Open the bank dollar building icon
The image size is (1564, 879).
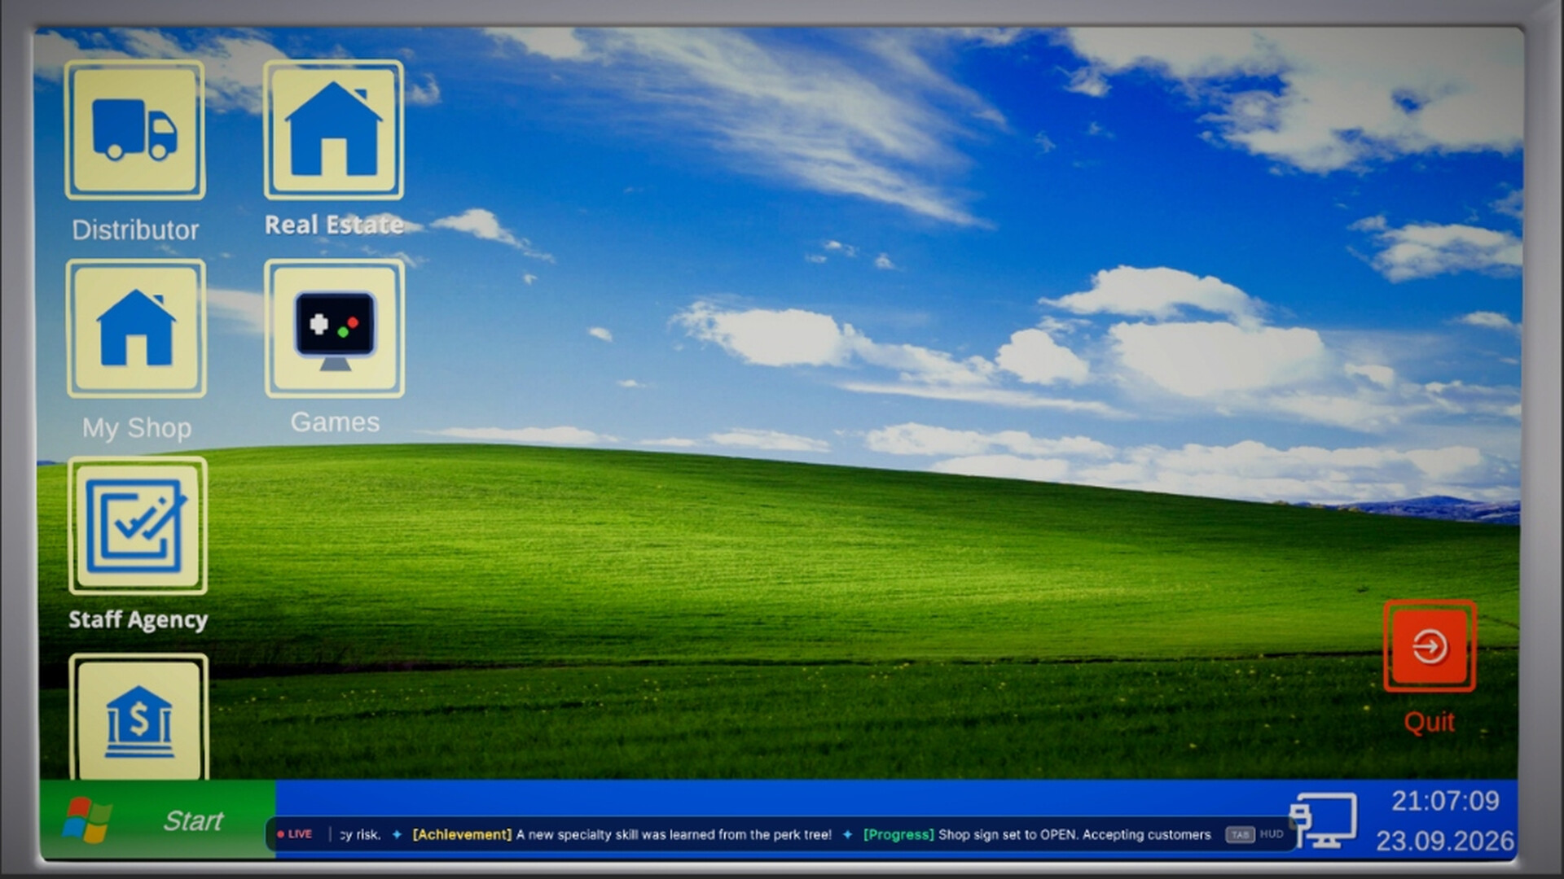[138, 718]
